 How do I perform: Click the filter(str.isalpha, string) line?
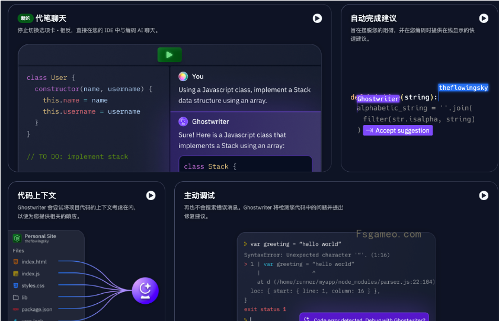(419, 119)
